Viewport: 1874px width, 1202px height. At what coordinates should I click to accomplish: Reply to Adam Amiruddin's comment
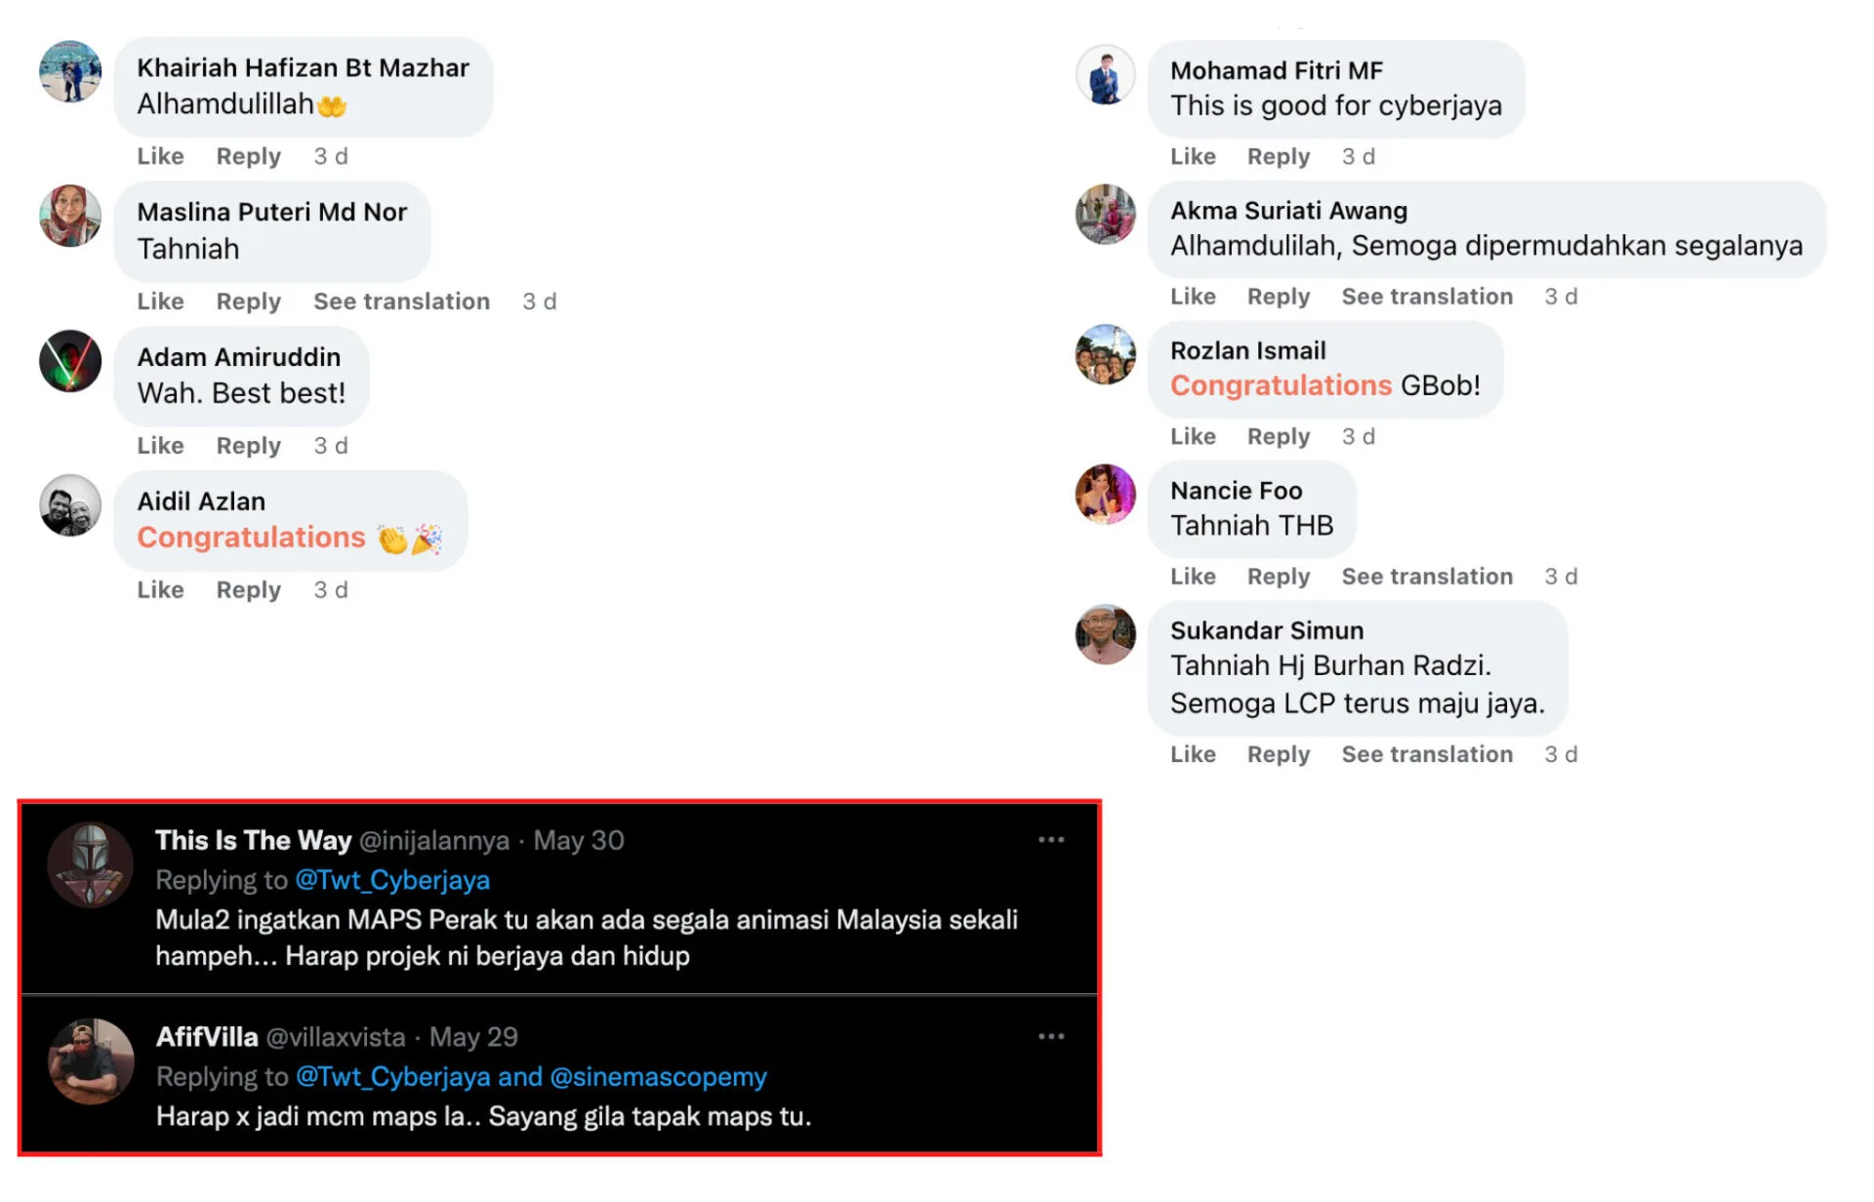point(248,446)
